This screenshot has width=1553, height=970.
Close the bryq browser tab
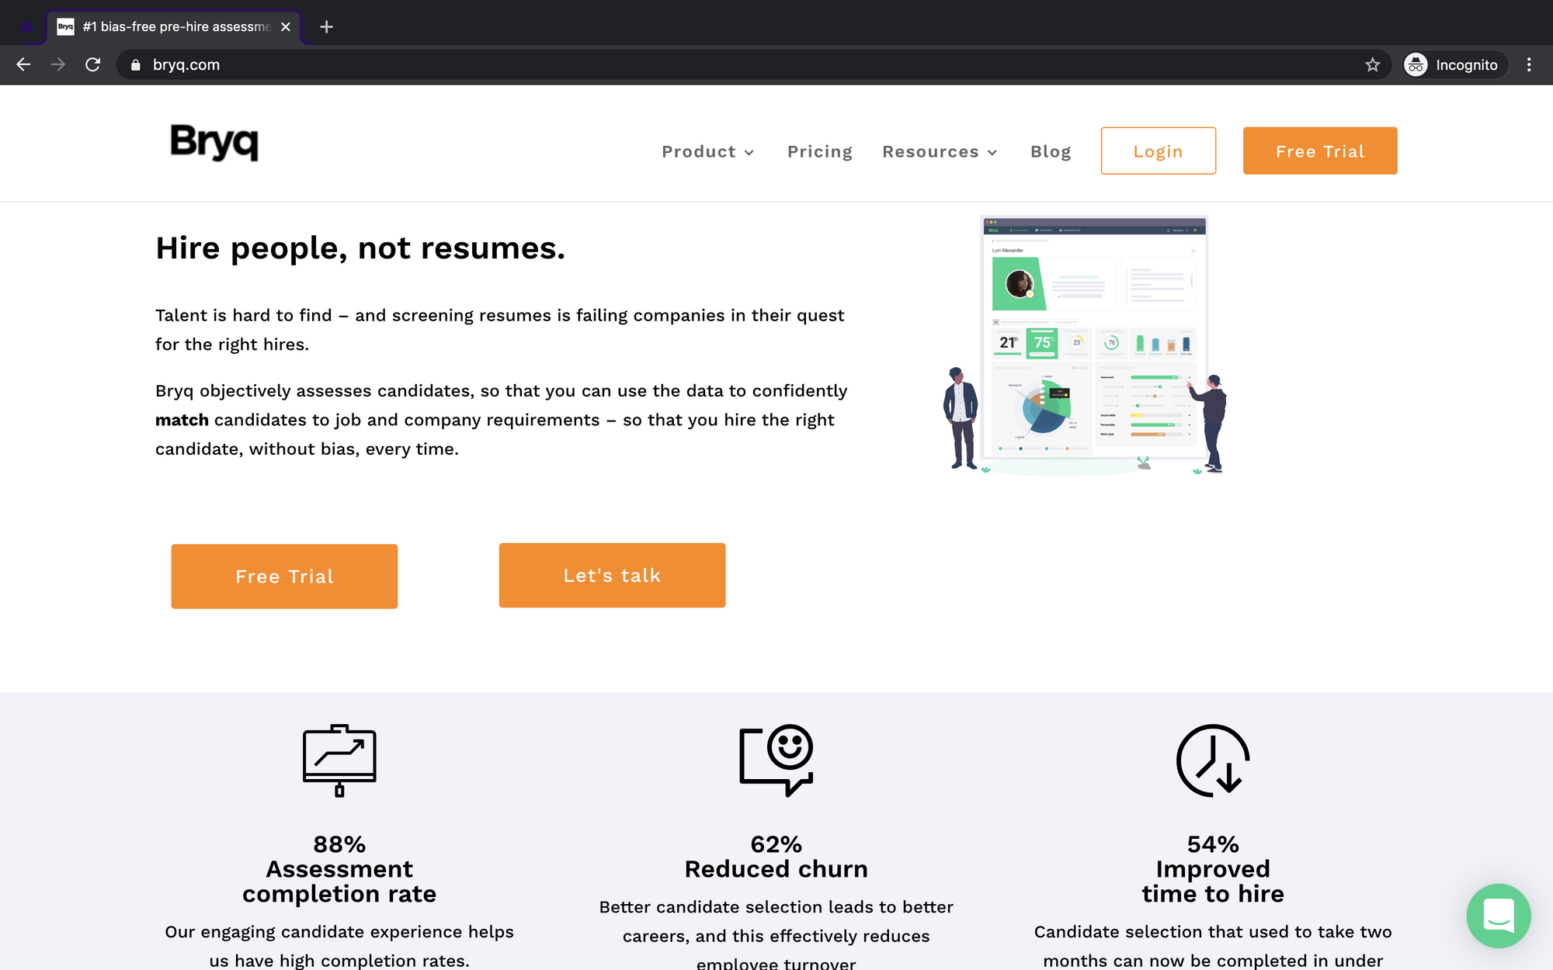(x=286, y=26)
